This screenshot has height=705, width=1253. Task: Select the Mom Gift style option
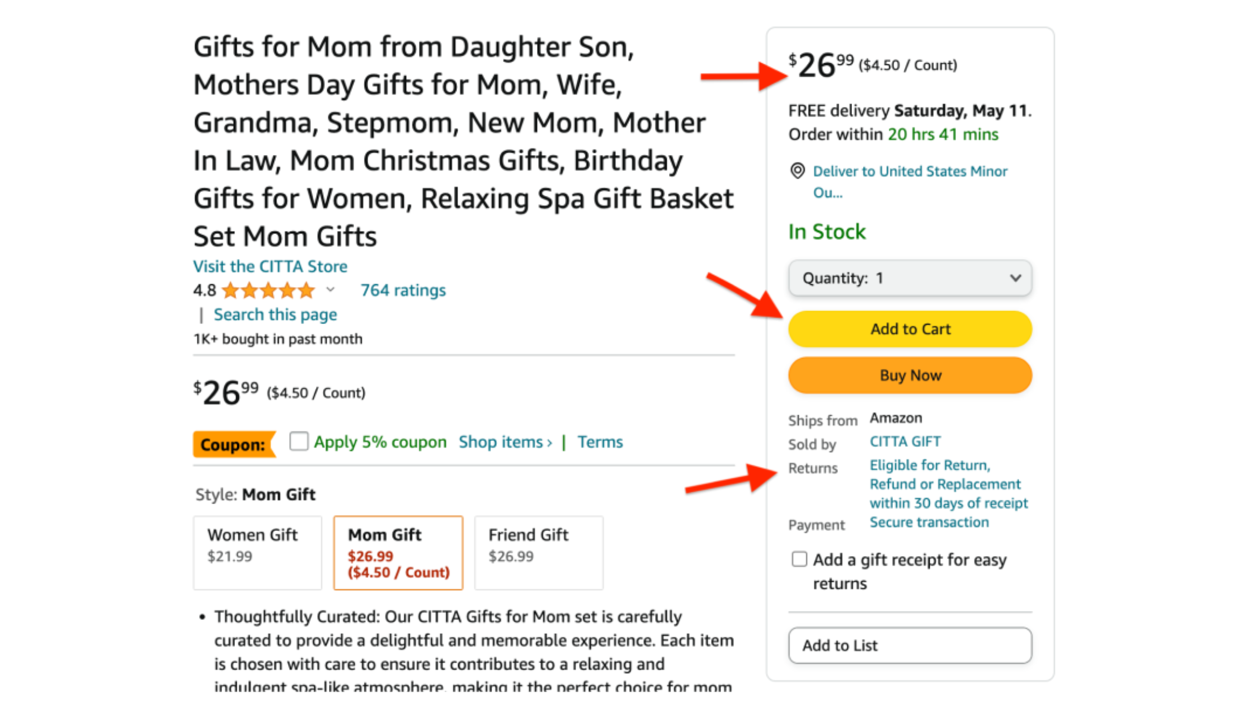click(x=398, y=552)
